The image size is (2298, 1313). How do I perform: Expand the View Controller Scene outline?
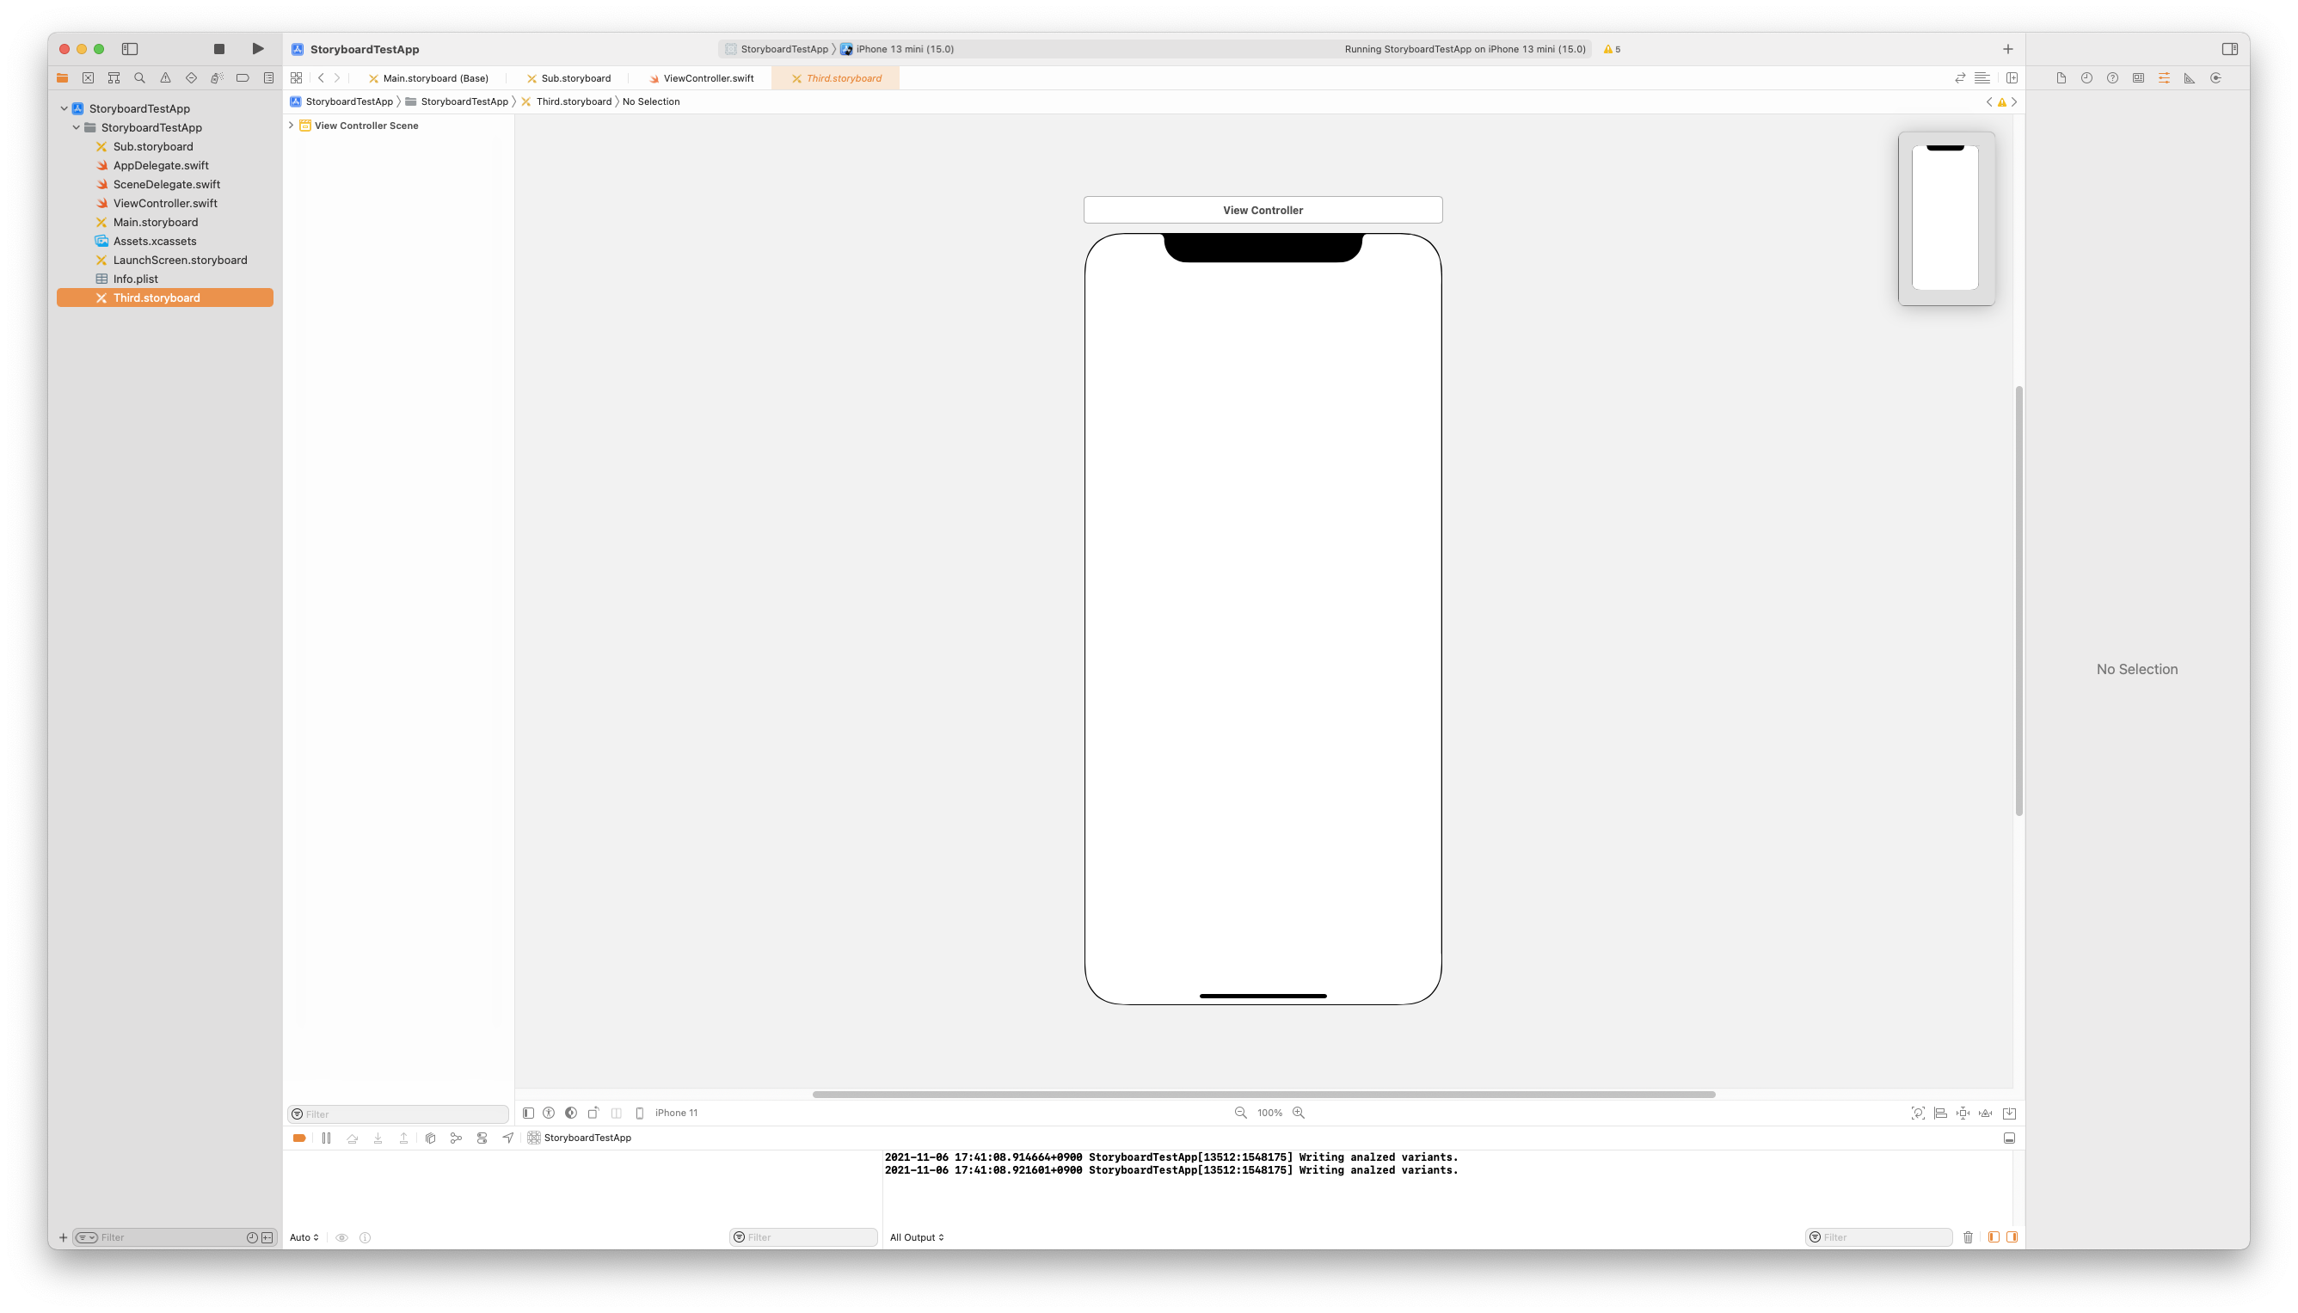[292, 126]
